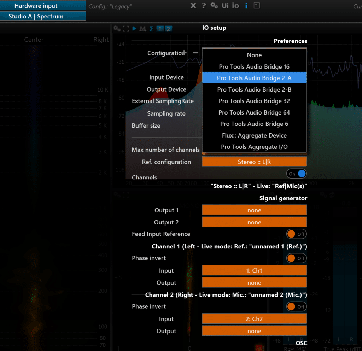Screen dimensions: 362x351
Task: Toggle the Channels On switch
Action: pyautogui.click(x=297, y=174)
